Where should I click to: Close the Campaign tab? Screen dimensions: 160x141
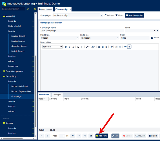pos(70,9)
